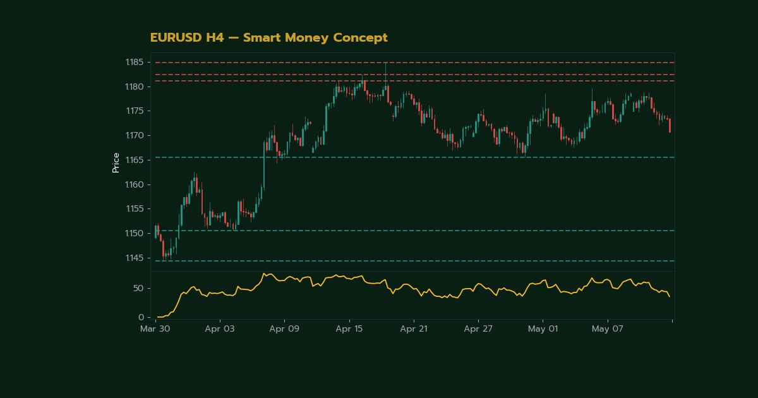Click the last red candle at chart's right edge
This screenshot has width=758, height=398.
point(670,125)
